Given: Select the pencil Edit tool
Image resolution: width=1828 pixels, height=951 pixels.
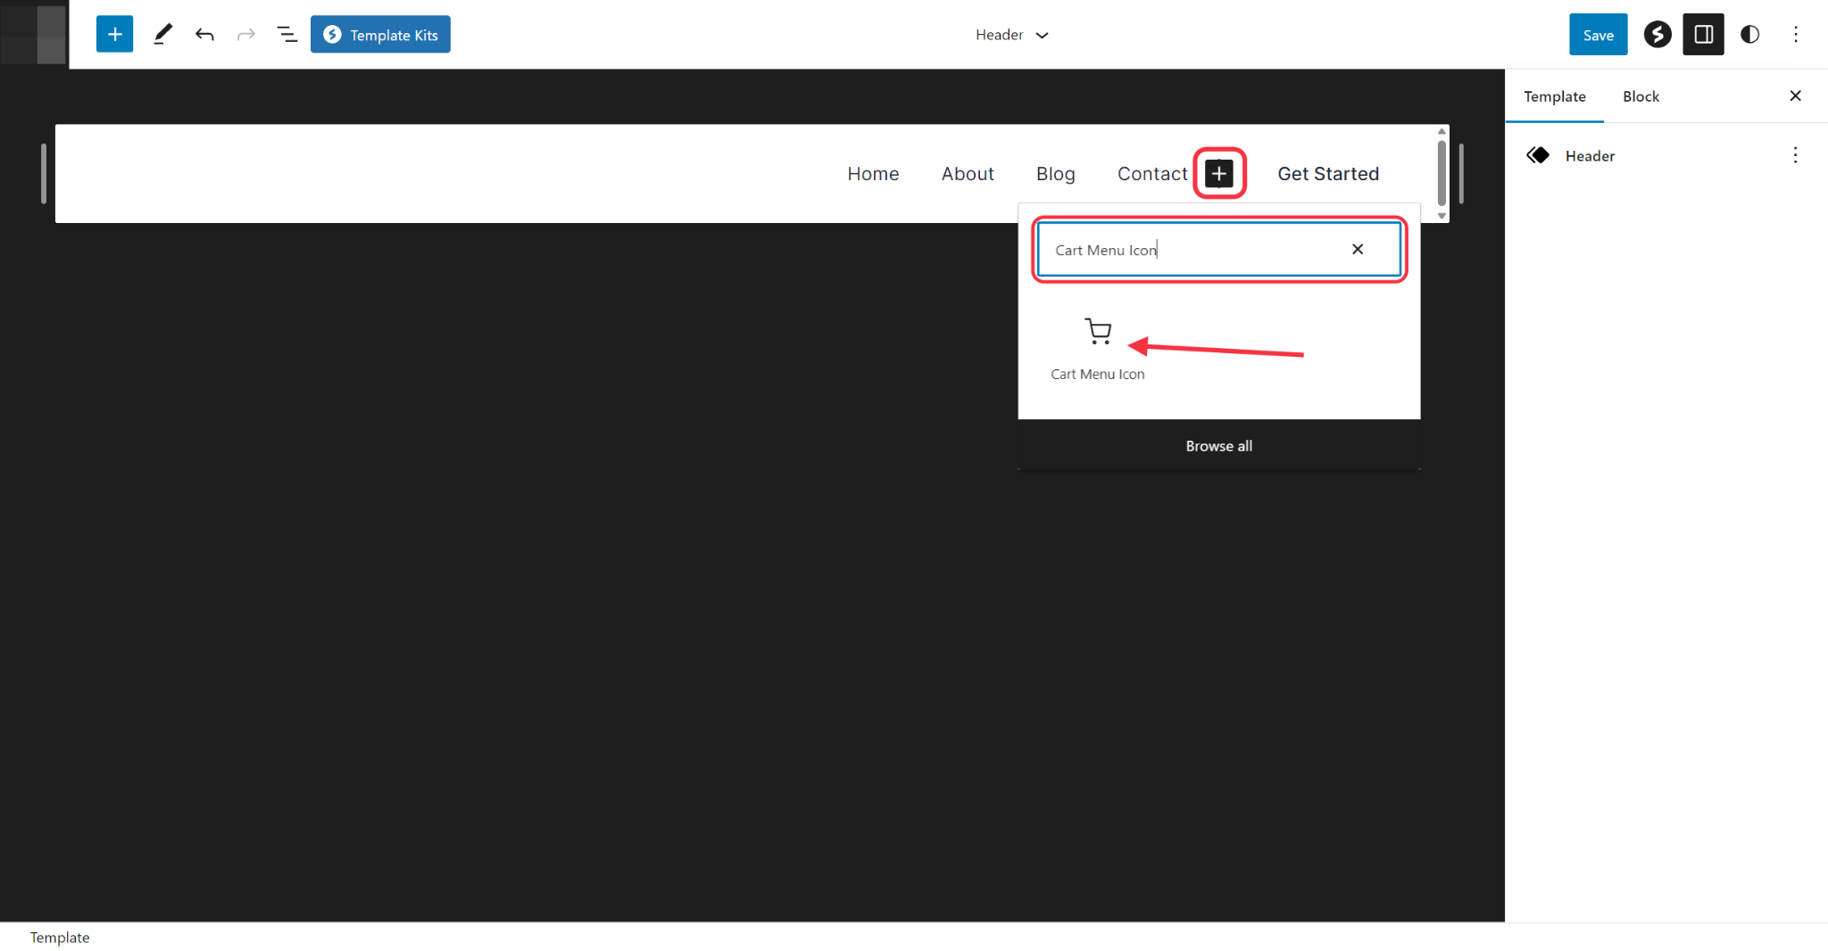Looking at the screenshot, I should point(162,34).
